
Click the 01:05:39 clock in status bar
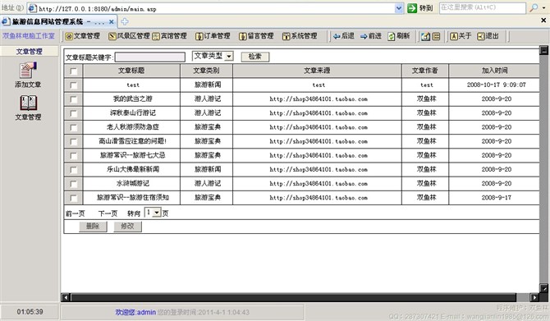click(x=30, y=311)
